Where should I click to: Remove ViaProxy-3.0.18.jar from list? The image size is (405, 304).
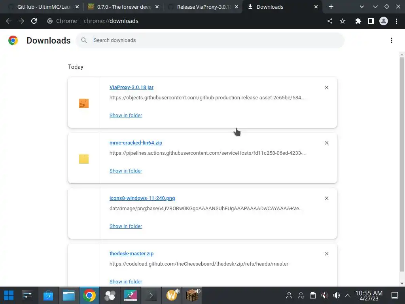[326, 87]
